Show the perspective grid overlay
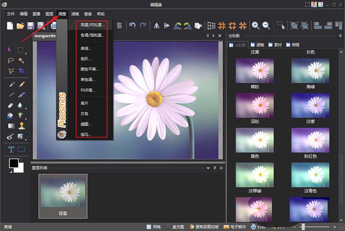This screenshot has height=231, width=345. (211, 26)
